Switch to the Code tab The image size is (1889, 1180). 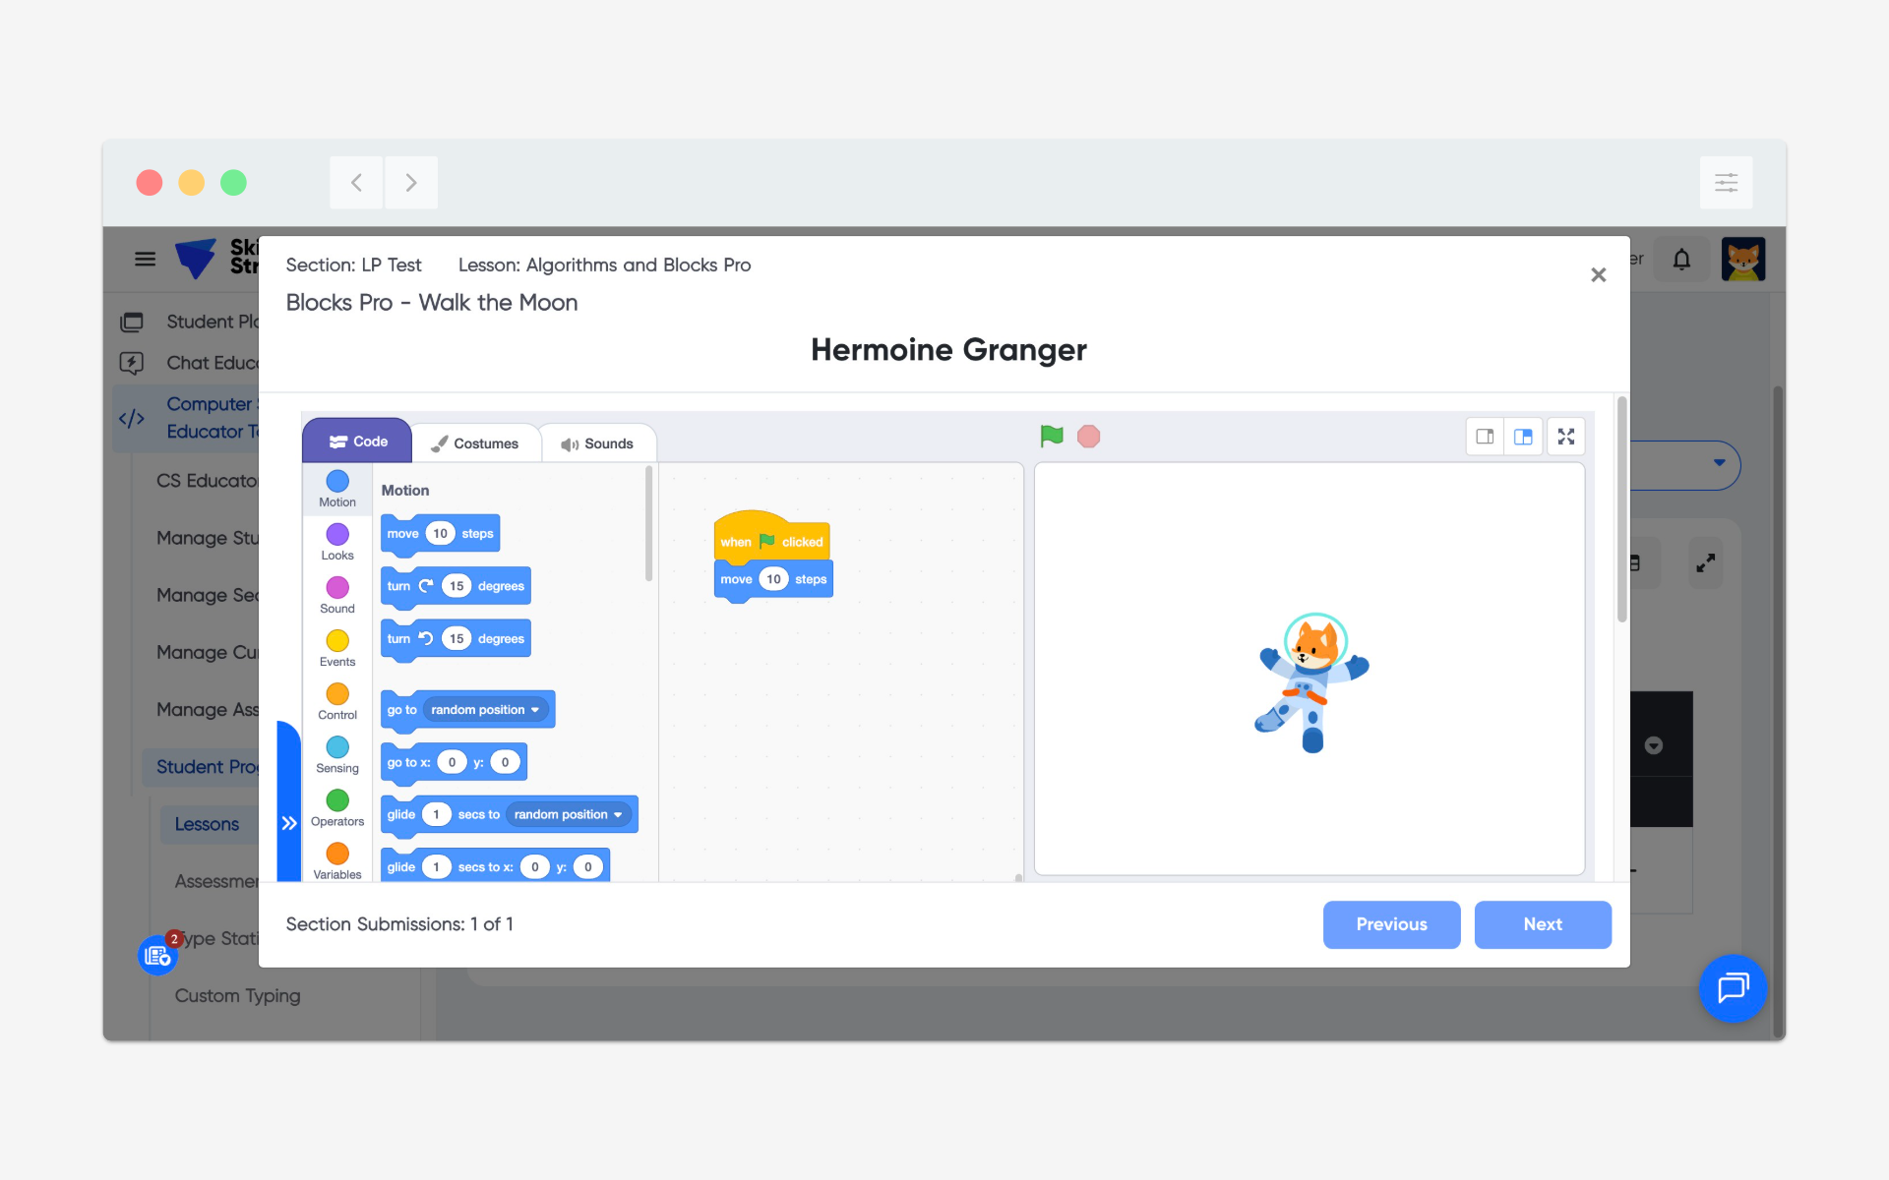[357, 442]
